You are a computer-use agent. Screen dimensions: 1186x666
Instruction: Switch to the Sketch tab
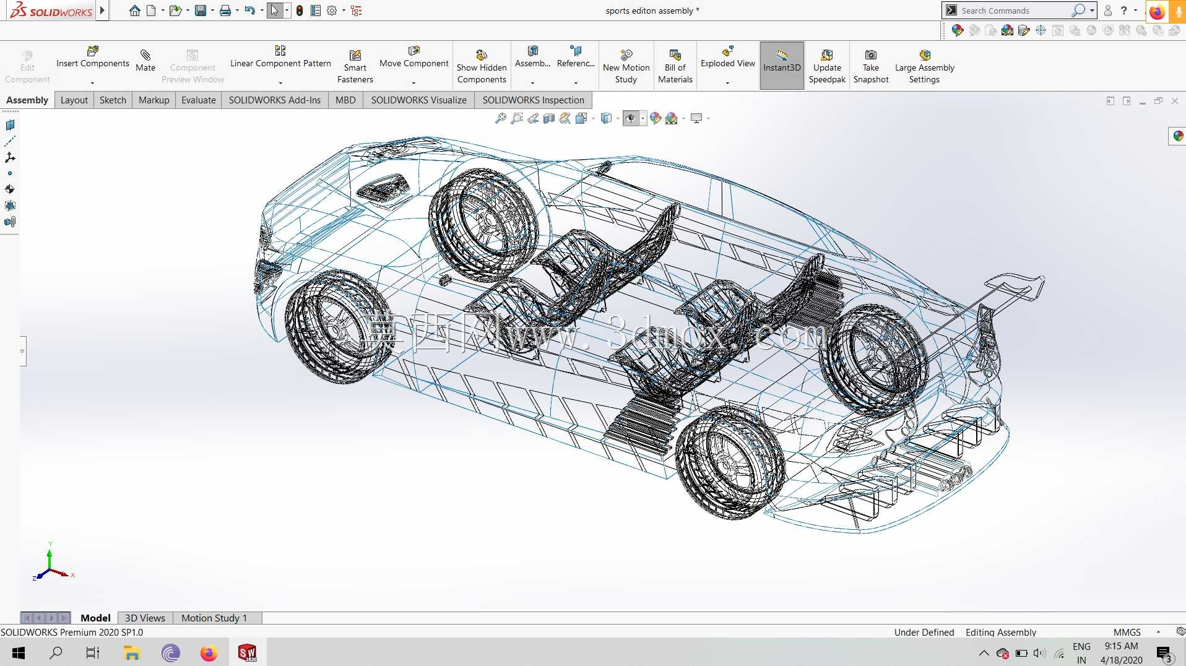(x=113, y=100)
